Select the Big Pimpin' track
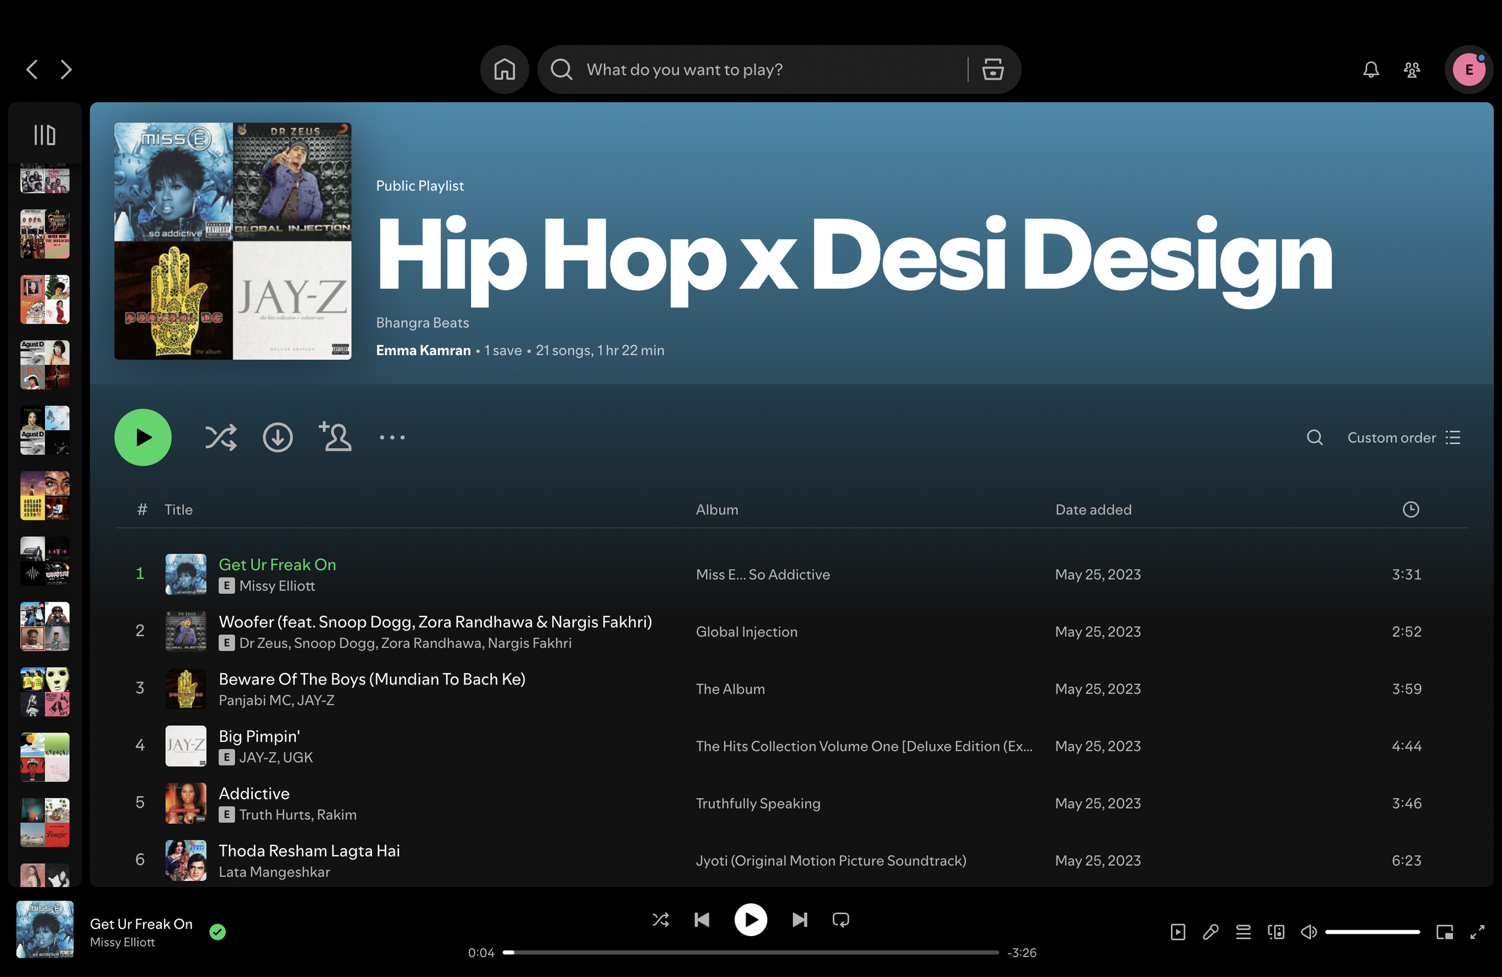This screenshot has width=1502, height=977. click(x=260, y=737)
